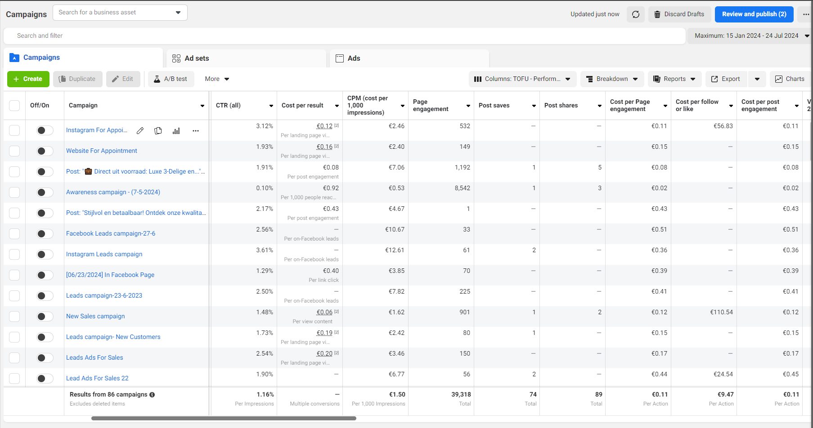Toggle on the New Sales campaign switch

coord(45,317)
